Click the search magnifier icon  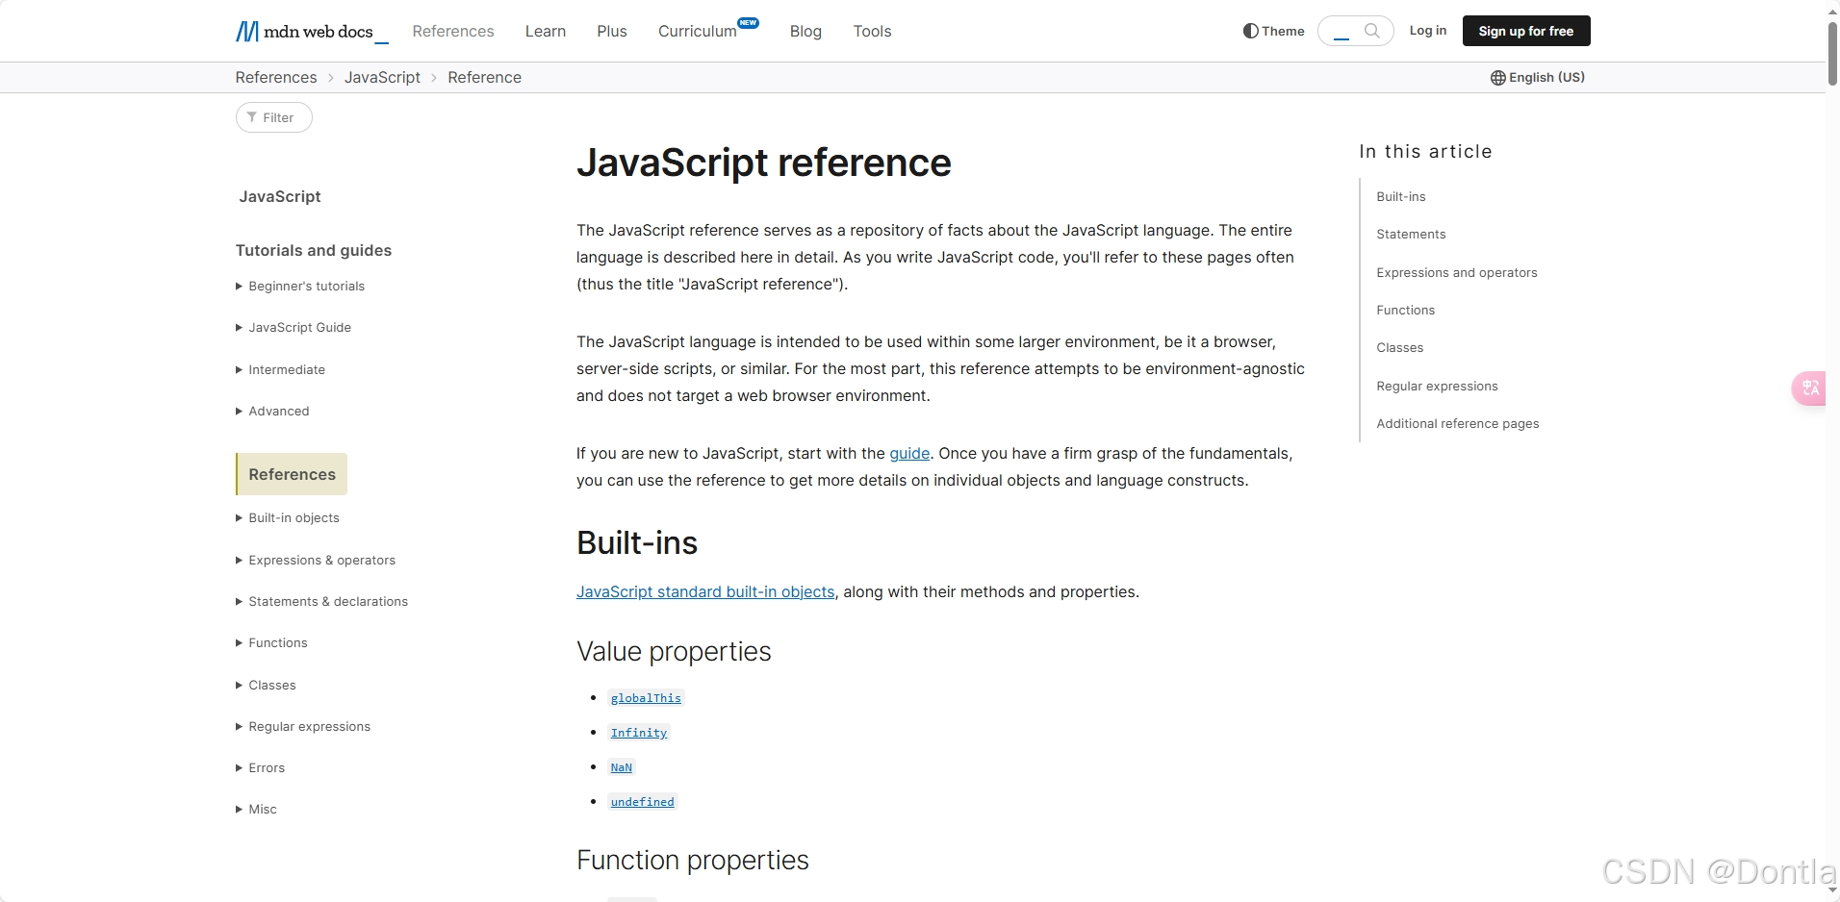click(1372, 31)
